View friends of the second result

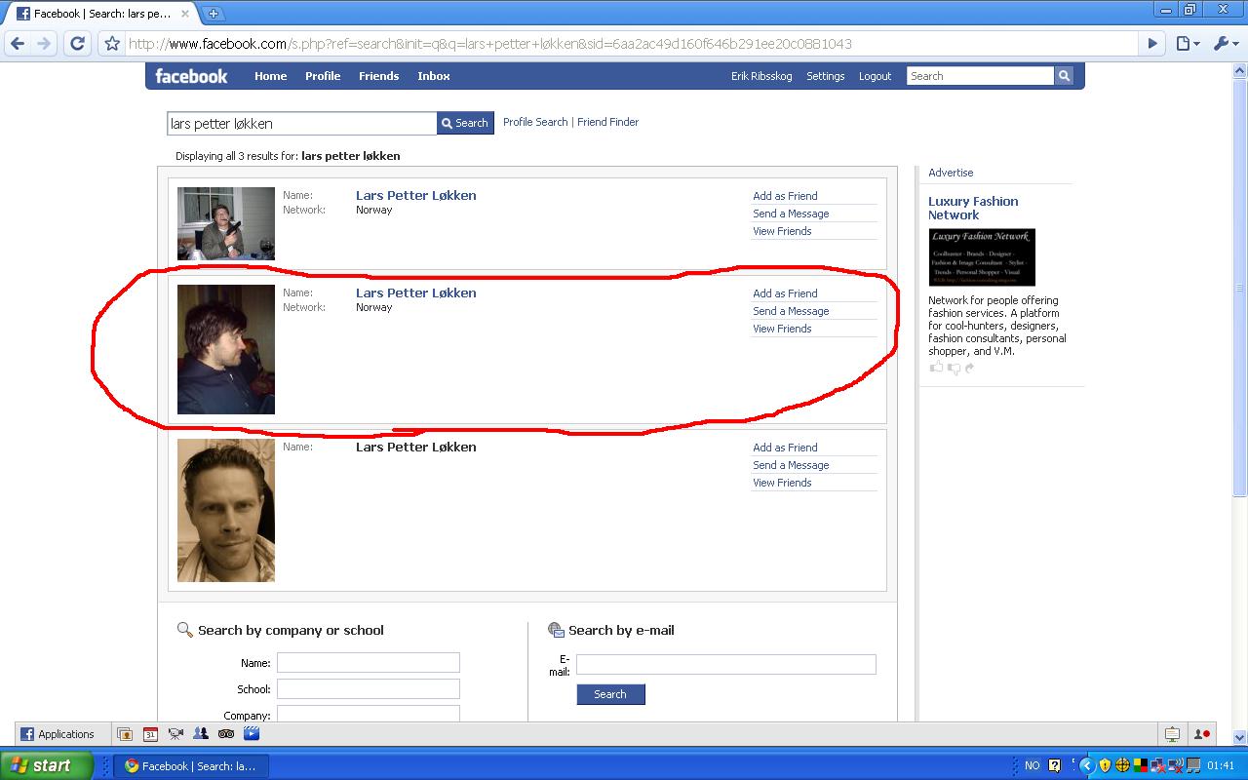782,329
